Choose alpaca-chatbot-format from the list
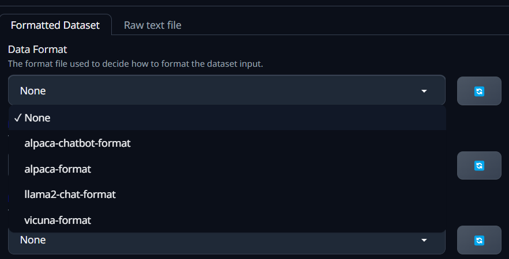509x259 pixels. click(x=77, y=143)
